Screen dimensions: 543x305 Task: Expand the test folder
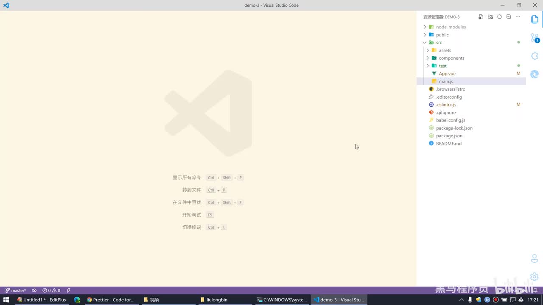click(x=471, y=66)
